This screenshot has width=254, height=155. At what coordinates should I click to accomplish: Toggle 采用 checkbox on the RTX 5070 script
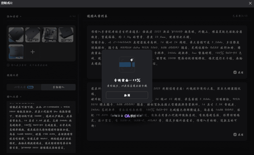(235, 135)
